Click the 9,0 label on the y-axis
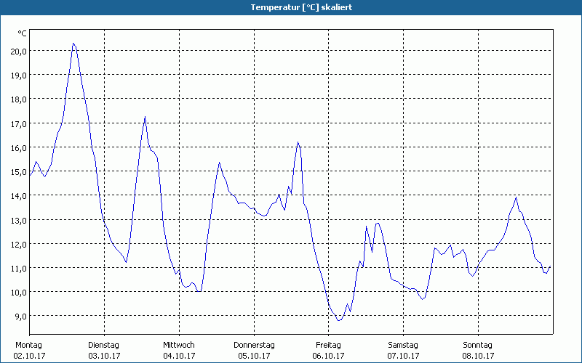Image resolution: width=582 pixels, height=363 pixels. click(20, 317)
